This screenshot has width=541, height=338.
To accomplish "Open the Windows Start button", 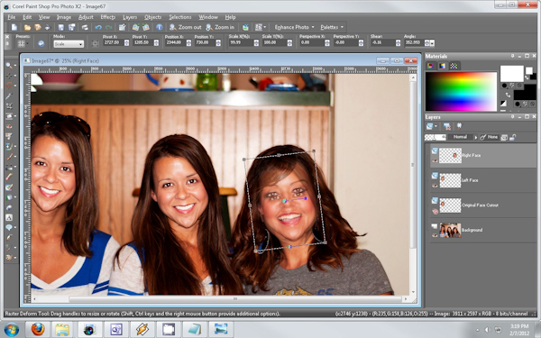I will pos(11,329).
